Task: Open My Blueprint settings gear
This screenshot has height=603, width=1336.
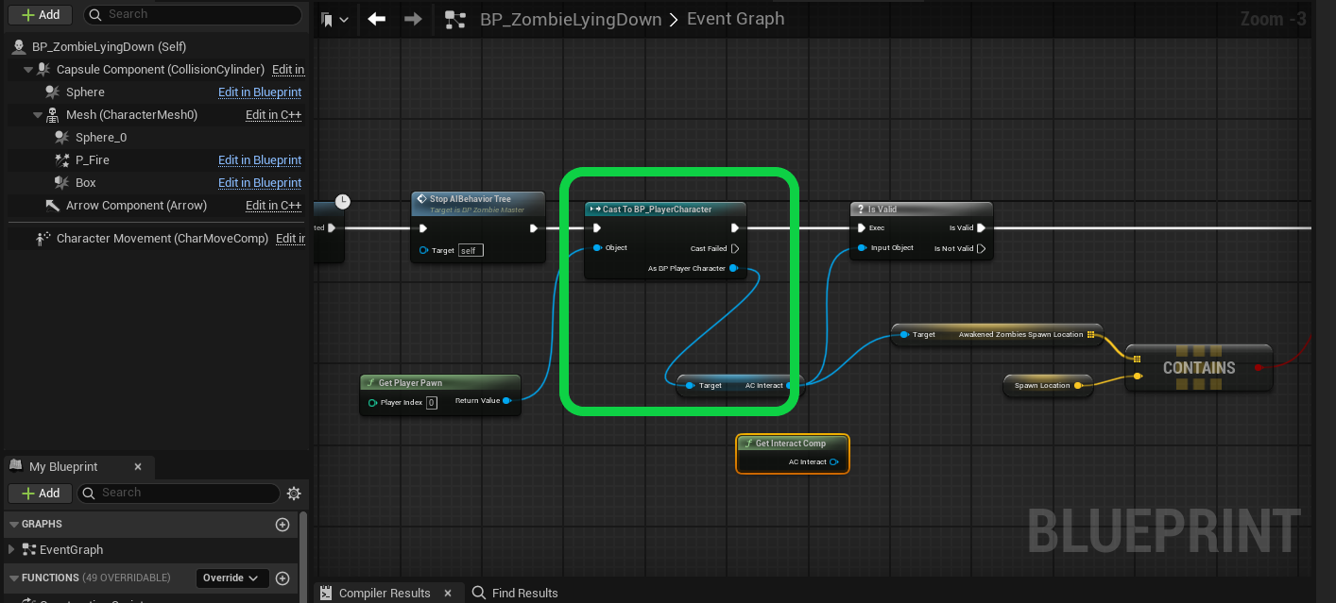Action: pyautogui.click(x=294, y=493)
